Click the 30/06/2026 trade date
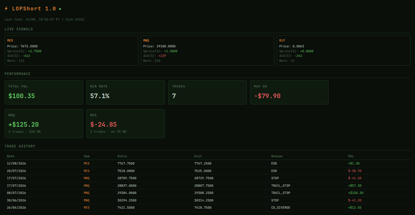This screenshot has height=215, width=415. pos(16,200)
